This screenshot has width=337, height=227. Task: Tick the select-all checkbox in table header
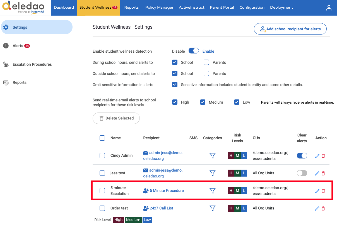tap(102, 138)
